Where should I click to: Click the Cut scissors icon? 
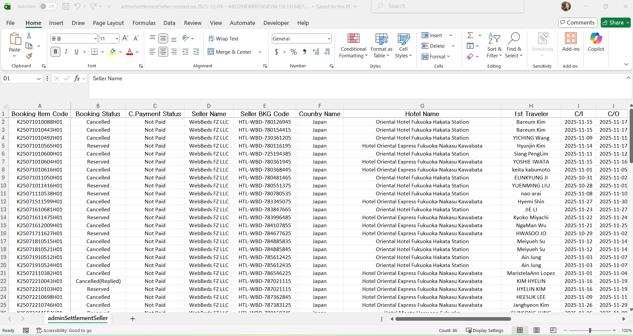pos(29,35)
